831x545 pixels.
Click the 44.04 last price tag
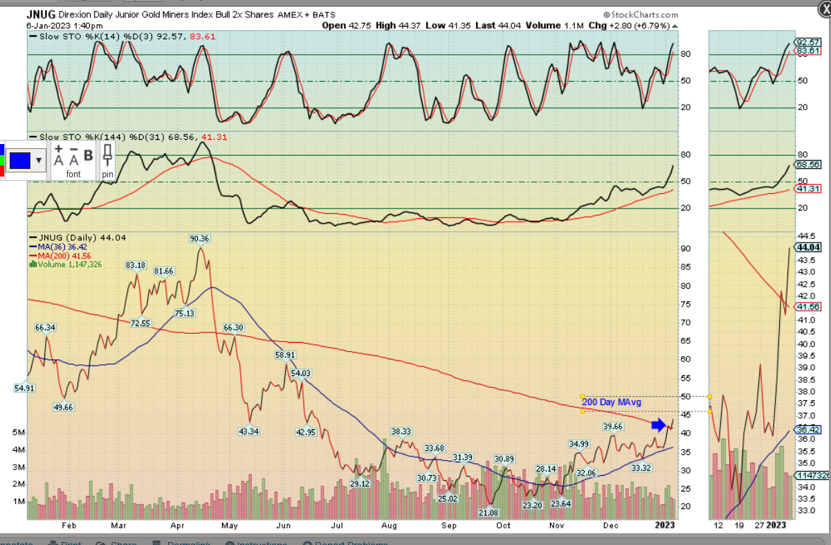(808, 247)
